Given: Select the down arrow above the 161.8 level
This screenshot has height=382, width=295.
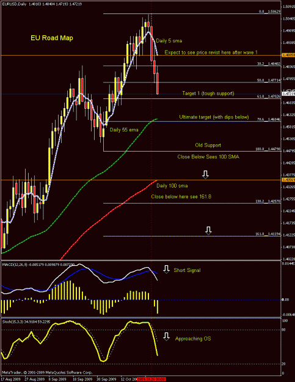Looking at the screenshot, I should [208, 230].
